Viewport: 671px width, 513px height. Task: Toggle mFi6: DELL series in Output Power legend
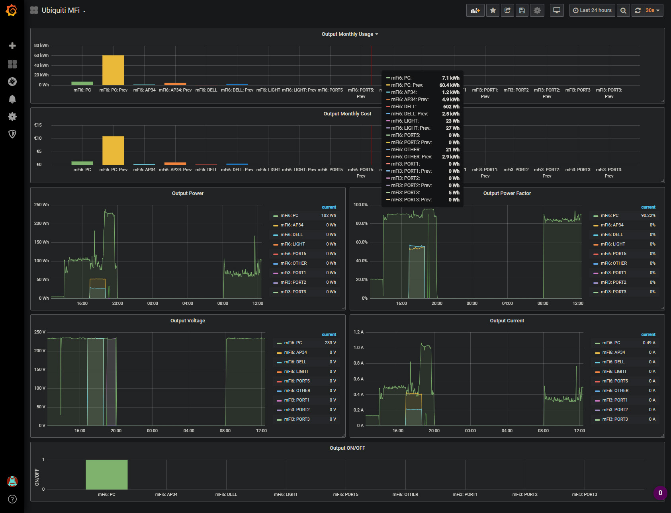(291, 235)
